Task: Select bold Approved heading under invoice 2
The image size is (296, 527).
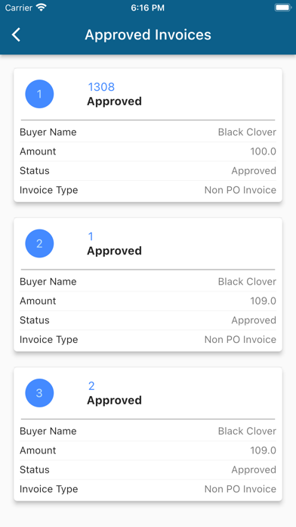Action: pos(114,401)
